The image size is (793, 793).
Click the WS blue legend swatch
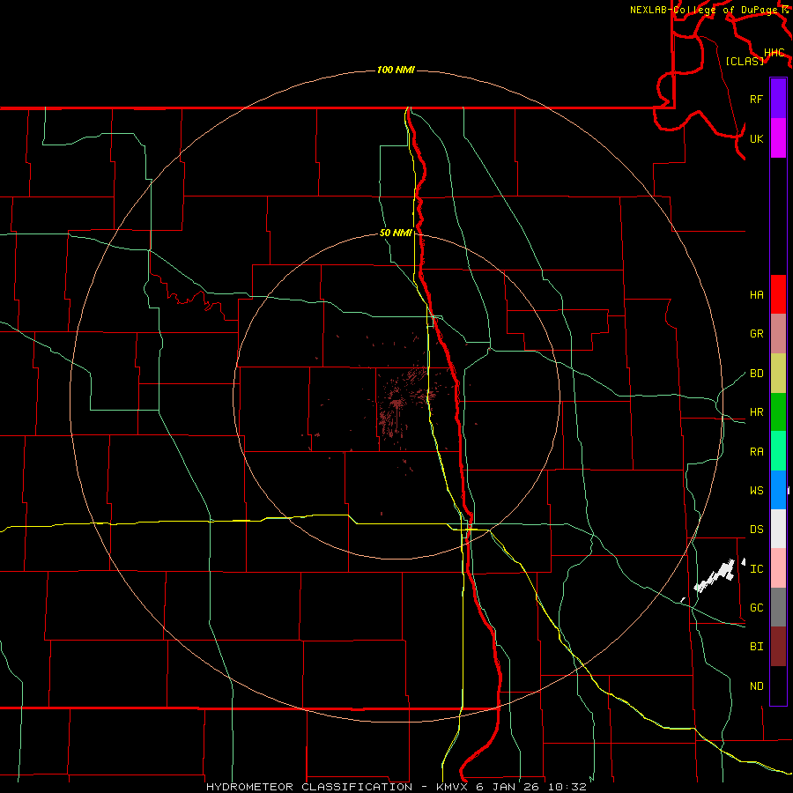coord(778,490)
